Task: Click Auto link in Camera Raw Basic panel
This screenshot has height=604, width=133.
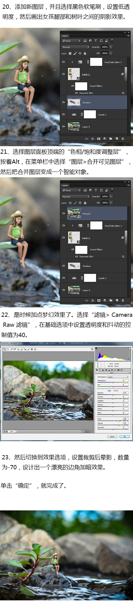Action: (x=109, y=390)
